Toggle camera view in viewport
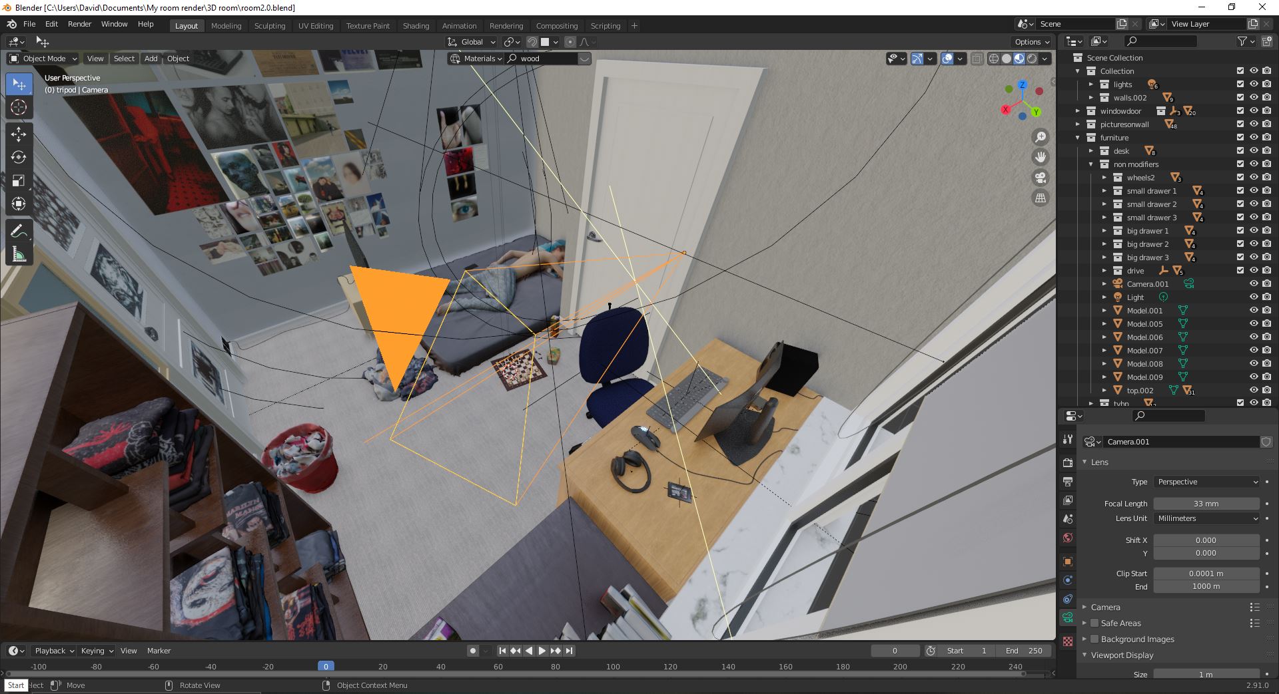Screen dimensions: 1279x694 pyautogui.click(x=1040, y=178)
